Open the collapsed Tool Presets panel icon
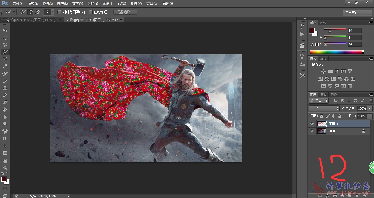The image size is (374, 198). [302, 75]
